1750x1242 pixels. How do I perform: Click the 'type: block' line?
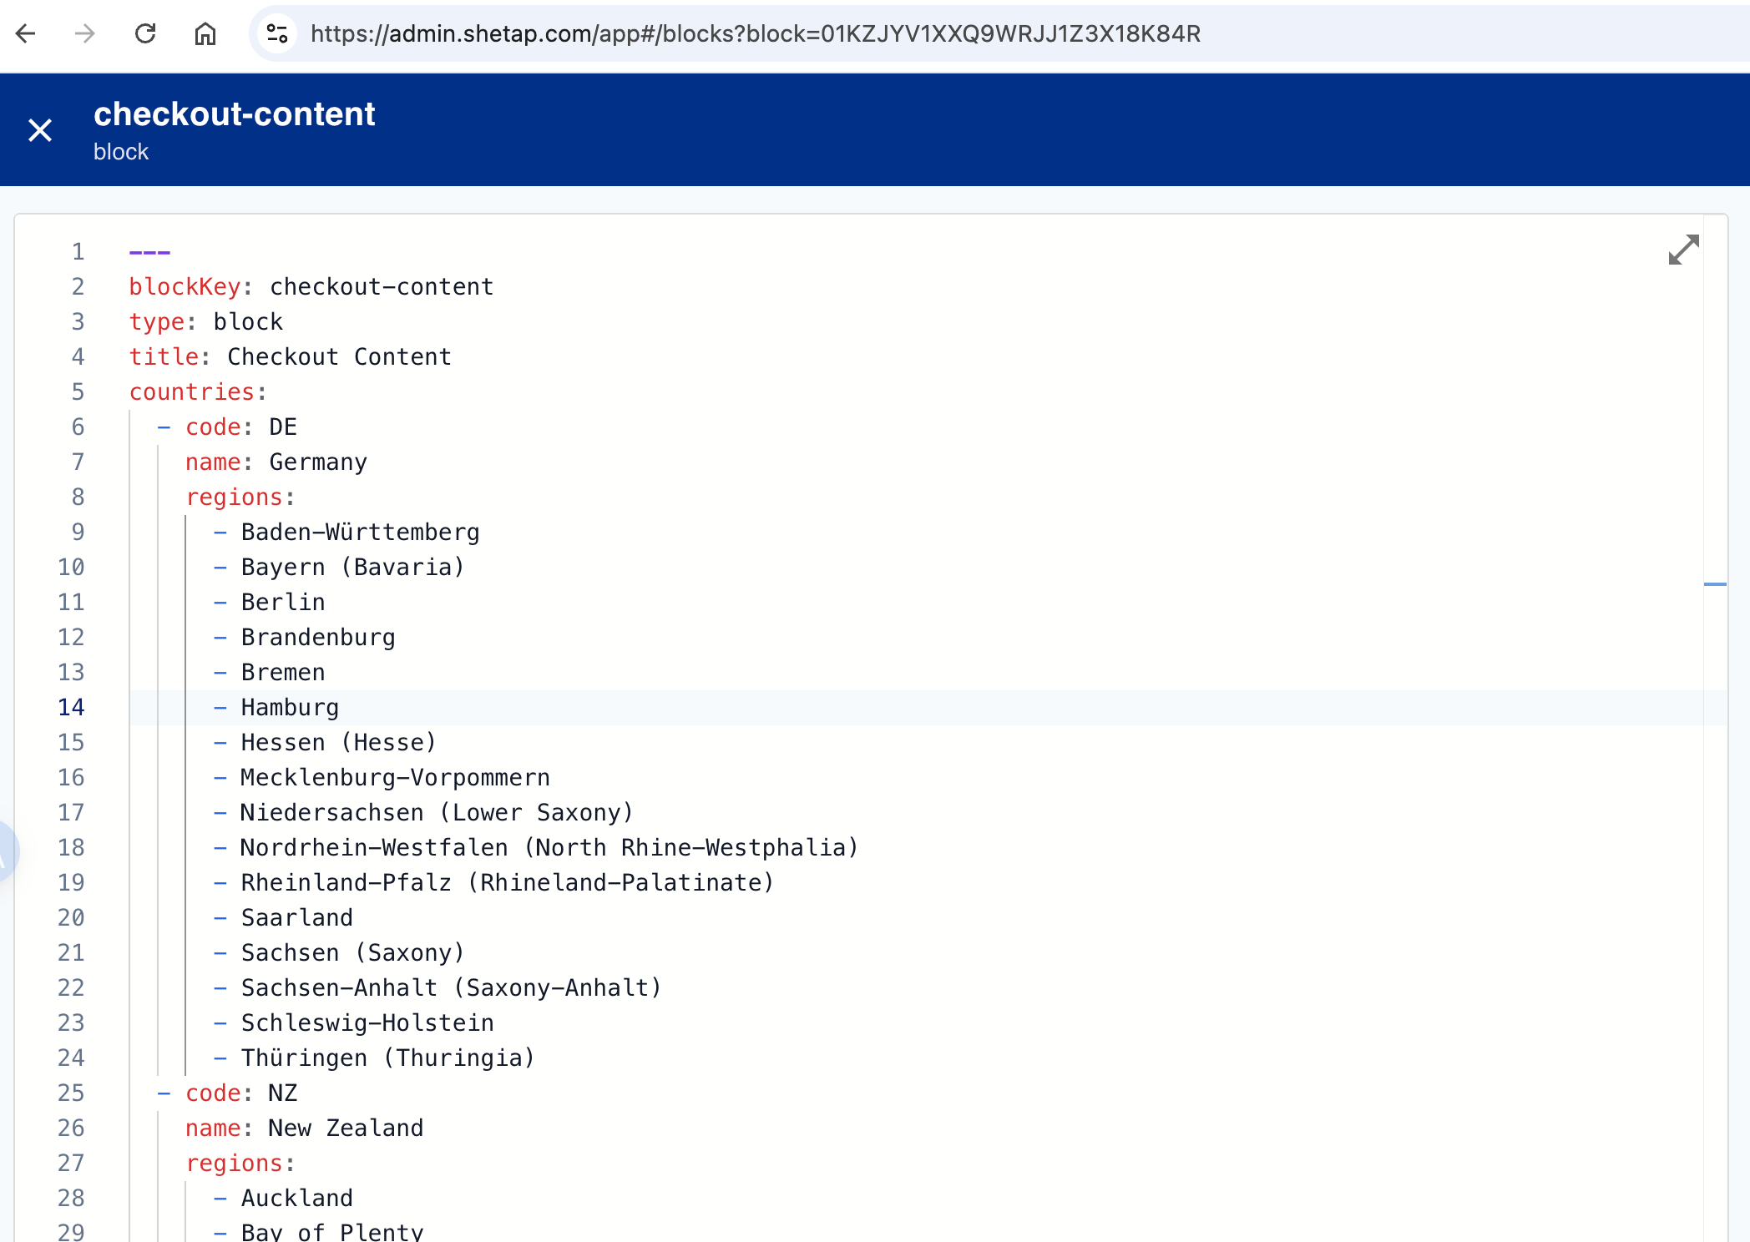206,321
